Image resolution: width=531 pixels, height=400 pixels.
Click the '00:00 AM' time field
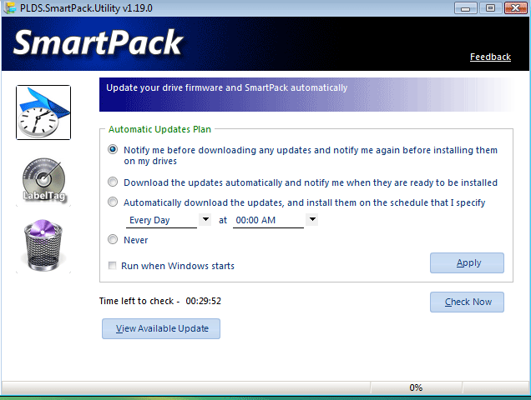pyautogui.click(x=269, y=220)
